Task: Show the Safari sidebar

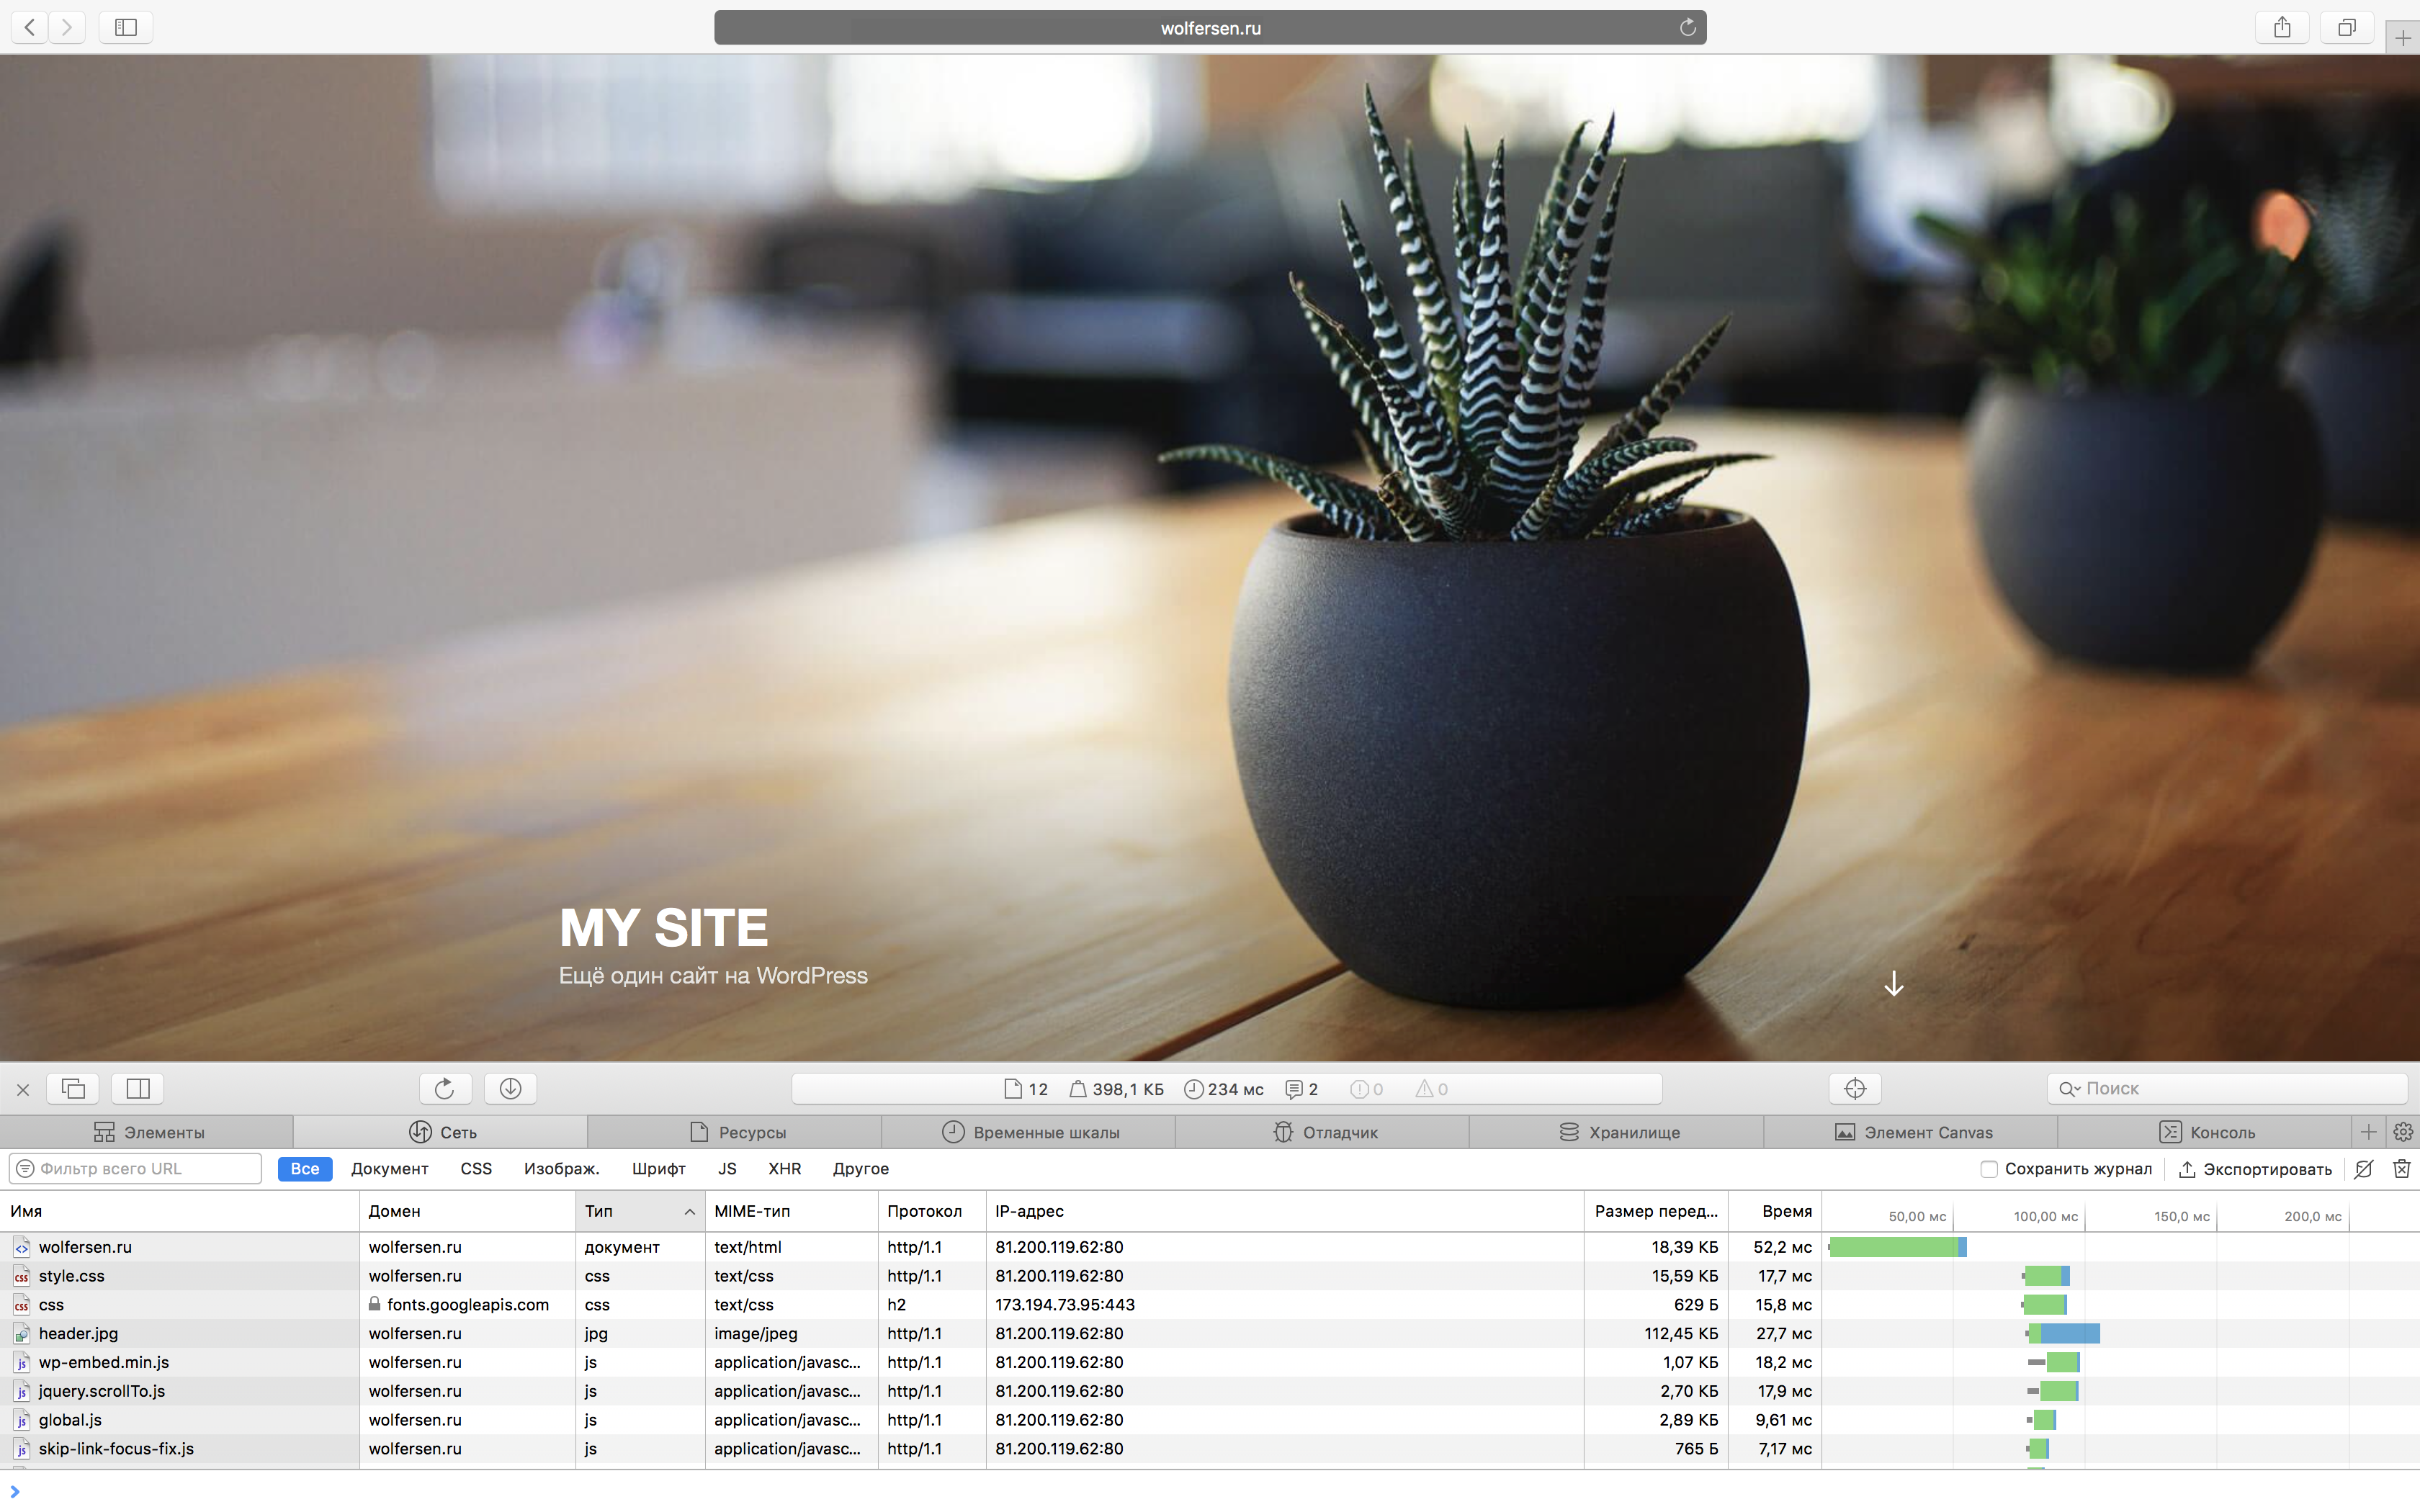Action: (x=126, y=27)
